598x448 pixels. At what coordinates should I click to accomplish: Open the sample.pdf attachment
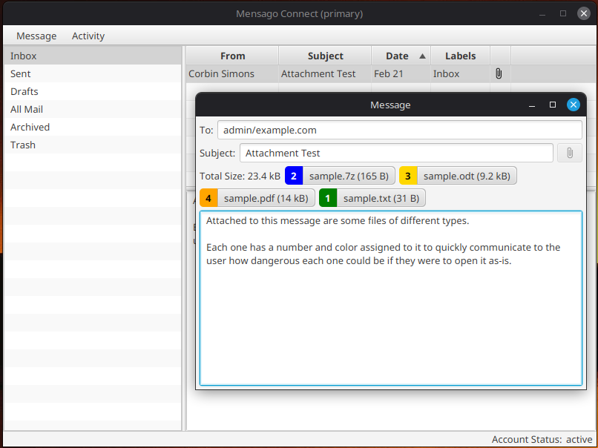click(266, 198)
